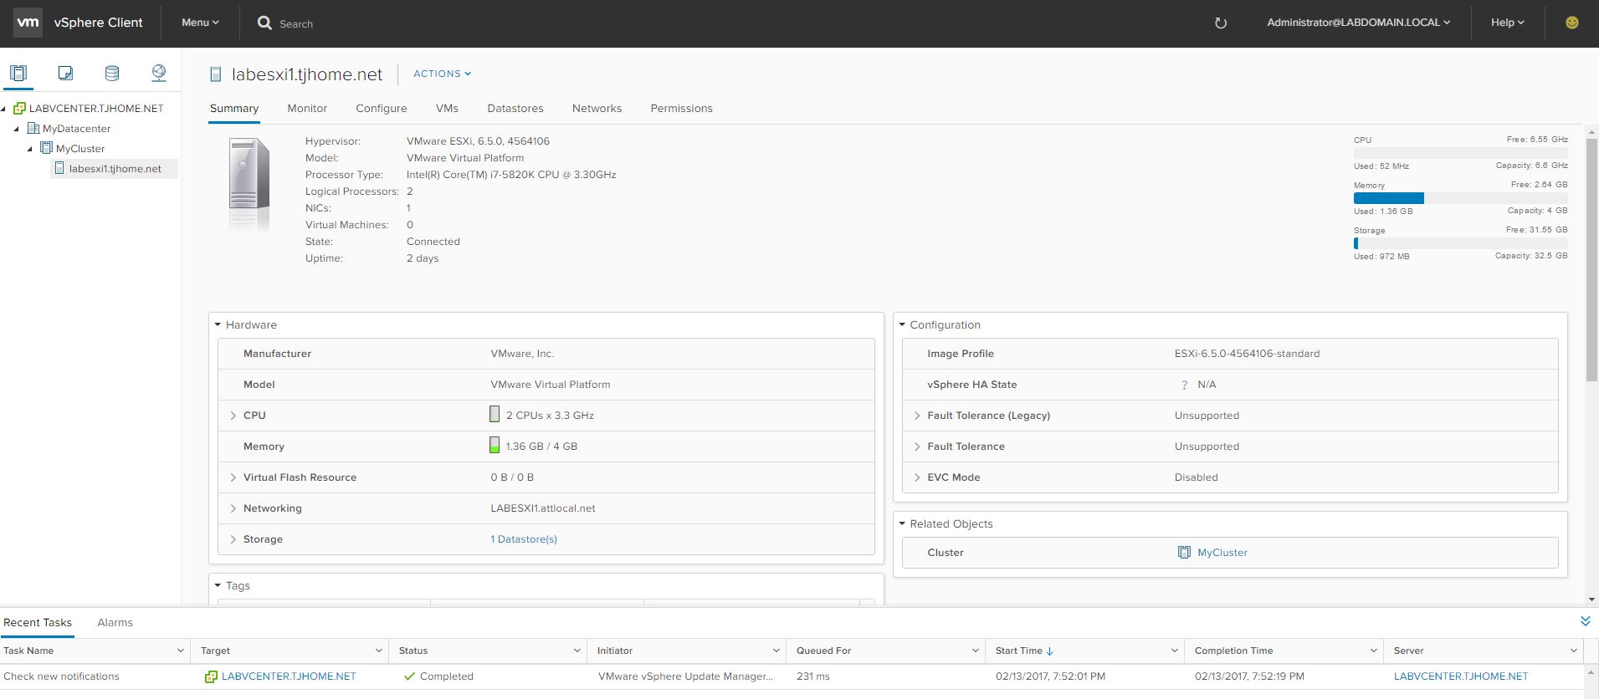Expand the Networking hardware row
The height and width of the screenshot is (699, 1599).
point(233,508)
